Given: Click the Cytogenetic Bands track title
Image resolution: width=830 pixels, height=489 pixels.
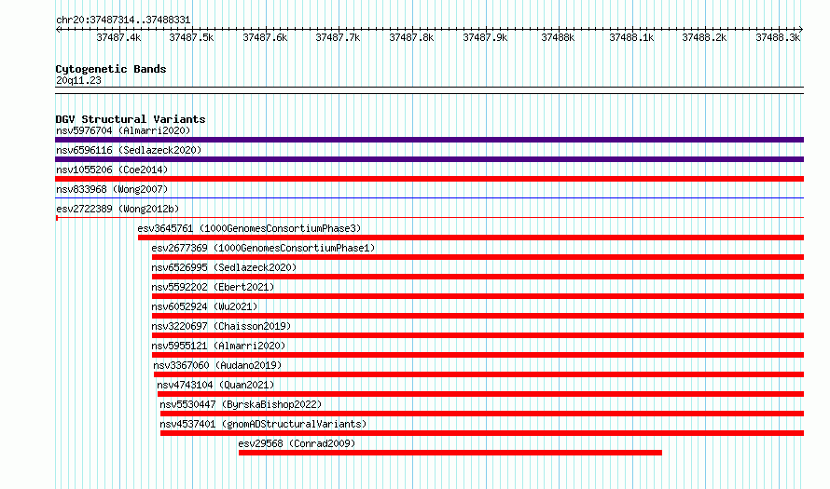Looking at the screenshot, I should point(111,69).
